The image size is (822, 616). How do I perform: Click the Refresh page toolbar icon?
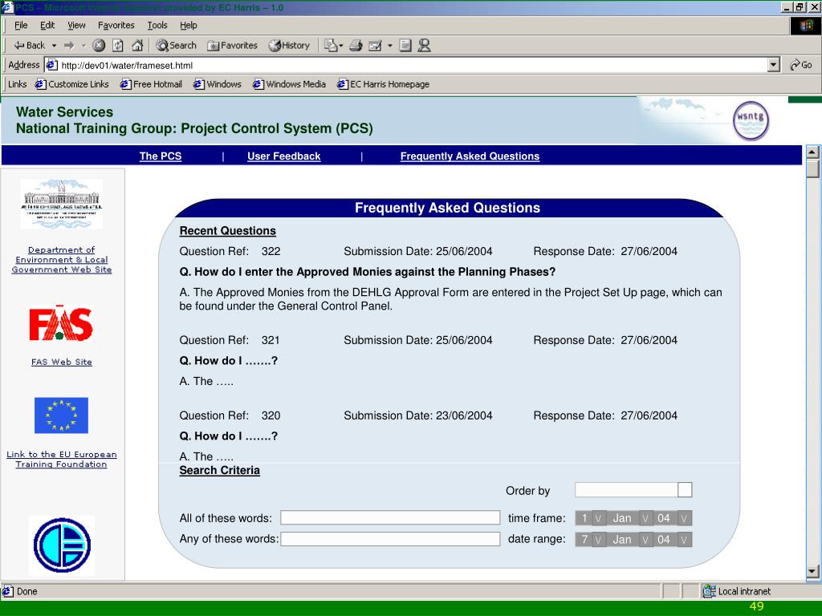tap(118, 46)
